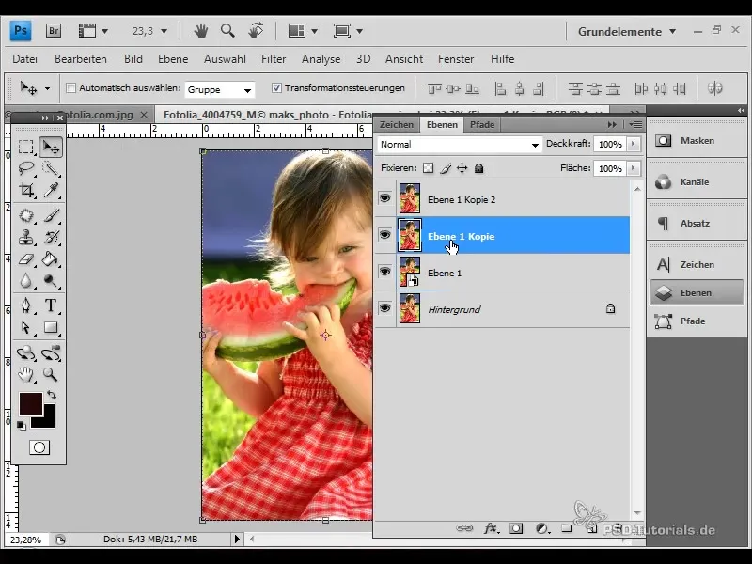The width and height of the screenshot is (752, 564).
Task: Open the Masken panel
Action: pyautogui.click(x=697, y=140)
